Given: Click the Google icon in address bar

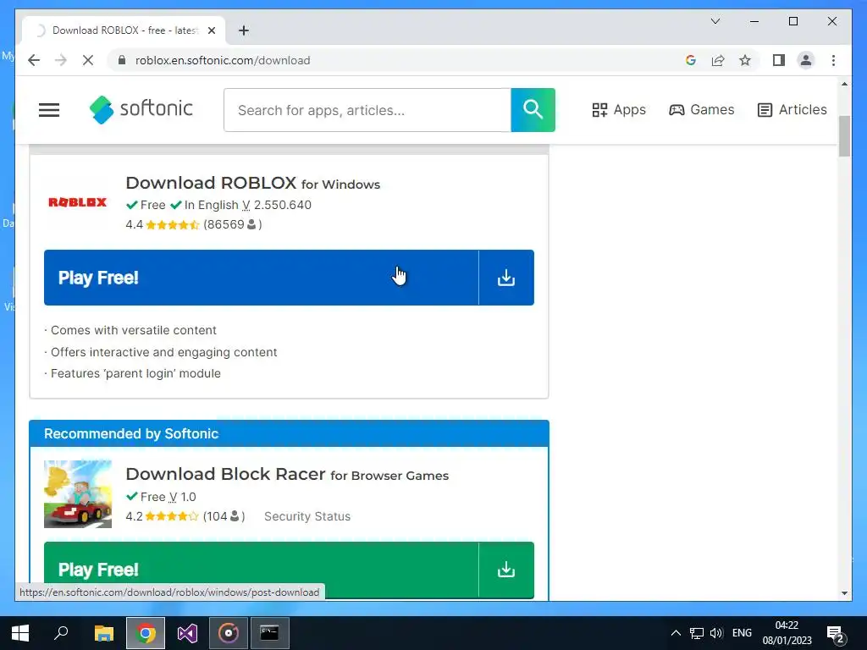Looking at the screenshot, I should 690,60.
